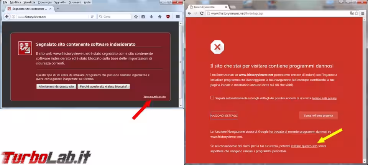Open the Strumenti menu
This screenshot has width=368, height=165.
pyautogui.click(x=75, y=2)
